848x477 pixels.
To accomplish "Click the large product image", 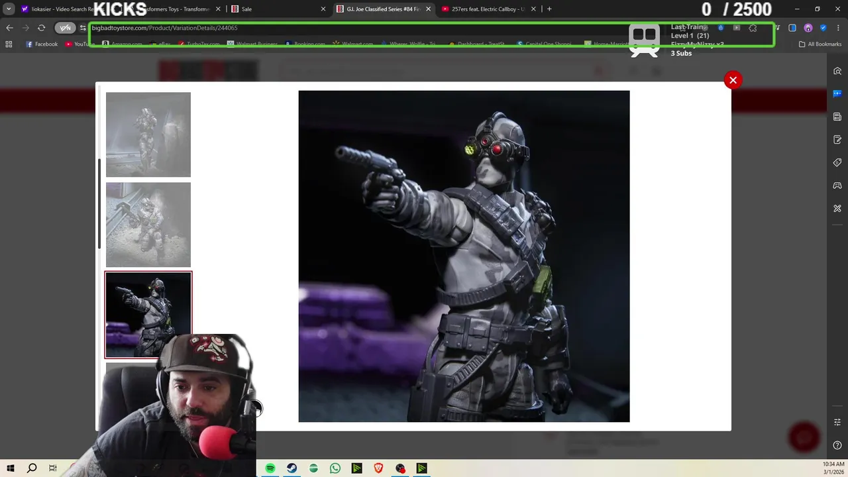I will pos(464,256).
